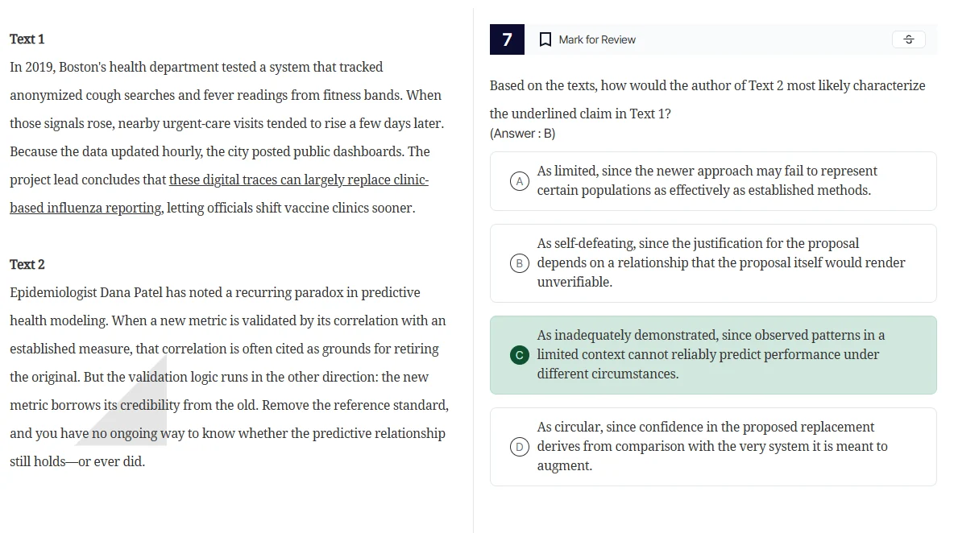This screenshot has height=533, width=954.
Task: Open the answer strikethrough eliminator tool
Action: 908,39
